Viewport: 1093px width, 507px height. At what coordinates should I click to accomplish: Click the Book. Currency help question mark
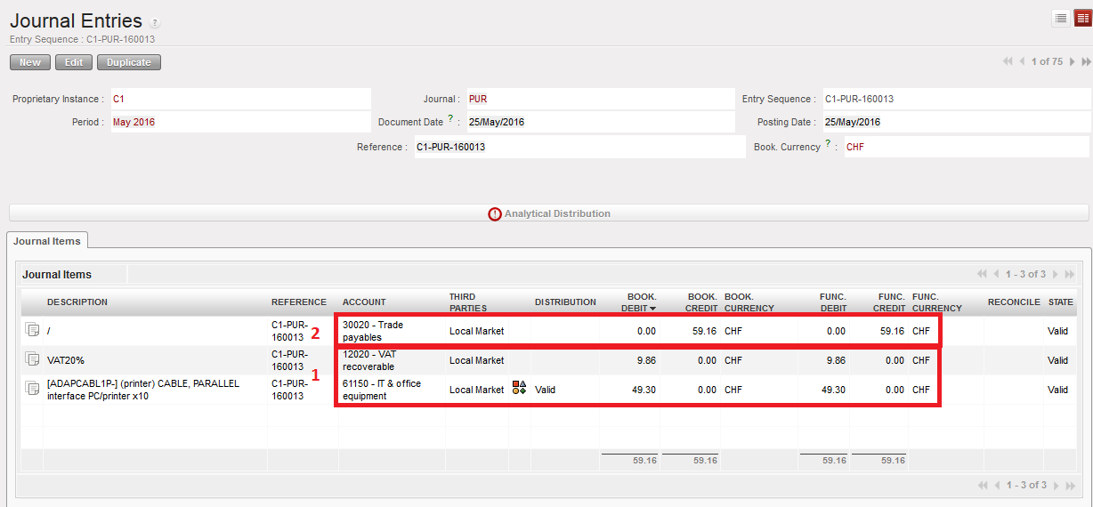(x=828, y=144)
